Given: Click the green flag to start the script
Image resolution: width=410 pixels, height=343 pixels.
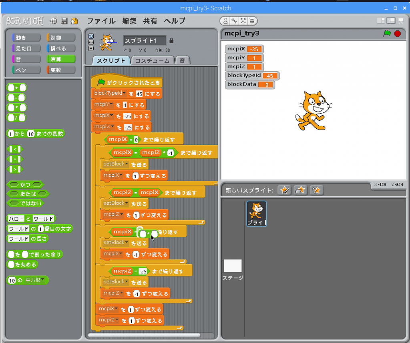Looking at the screenshot, I should coord(387,34).
